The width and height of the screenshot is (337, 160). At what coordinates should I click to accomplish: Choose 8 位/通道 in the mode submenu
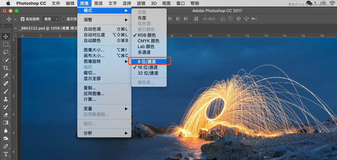[x=149, y=62]
